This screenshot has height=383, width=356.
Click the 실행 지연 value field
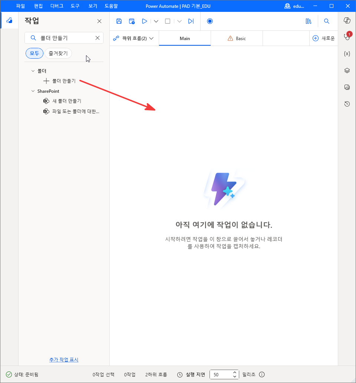[221, 374]
